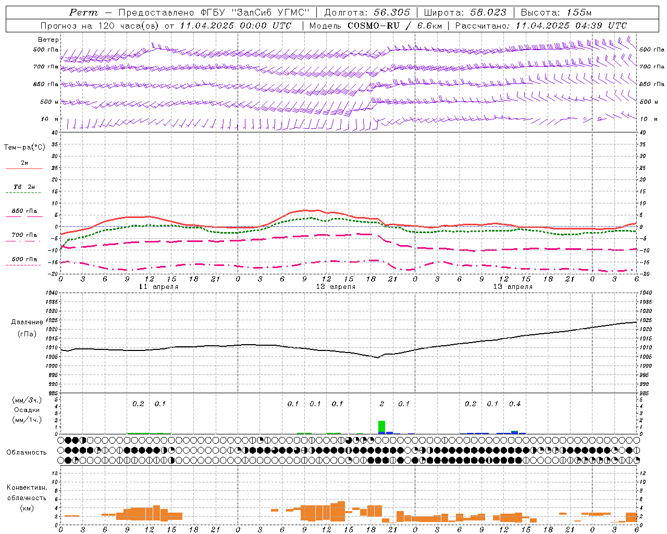Click 'Модель COSMO-RU / 6.6км' text

click(376, 26)
